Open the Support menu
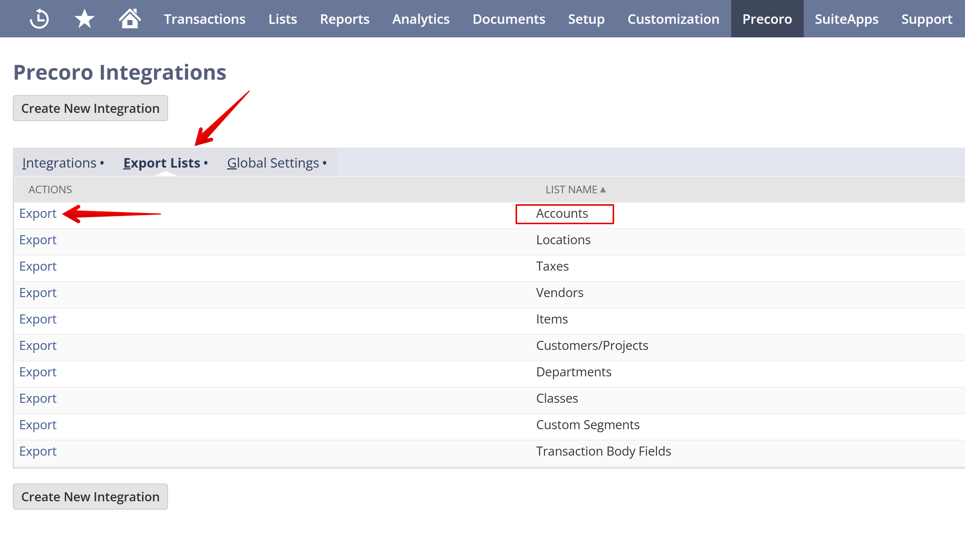 926,19
